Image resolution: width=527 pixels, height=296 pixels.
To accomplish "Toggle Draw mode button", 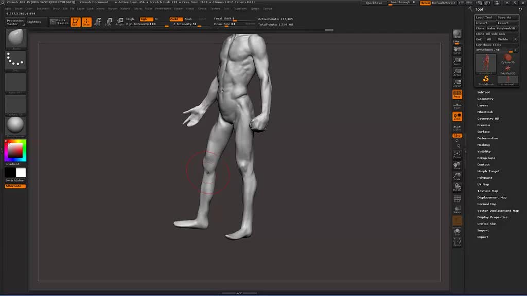I will [86, 22].
